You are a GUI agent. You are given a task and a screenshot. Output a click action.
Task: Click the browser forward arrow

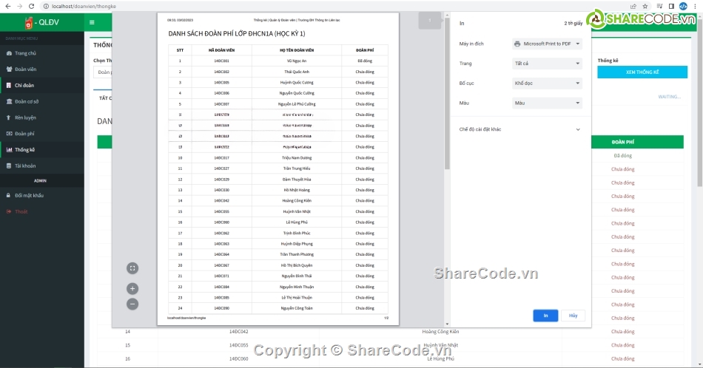19,6
